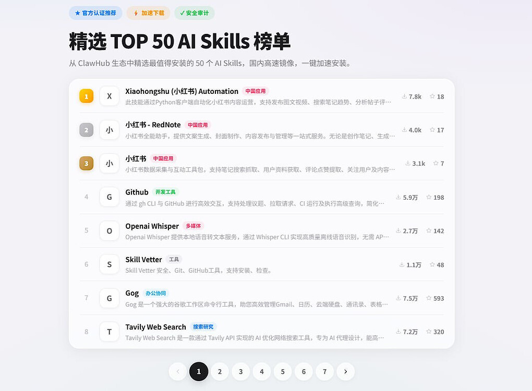Click the download icon next to 7.5万
The height and width of the screenshot is (391, 532).
398,298
